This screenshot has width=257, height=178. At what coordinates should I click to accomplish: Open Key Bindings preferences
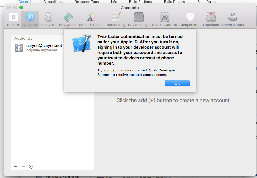click(139, 19)
